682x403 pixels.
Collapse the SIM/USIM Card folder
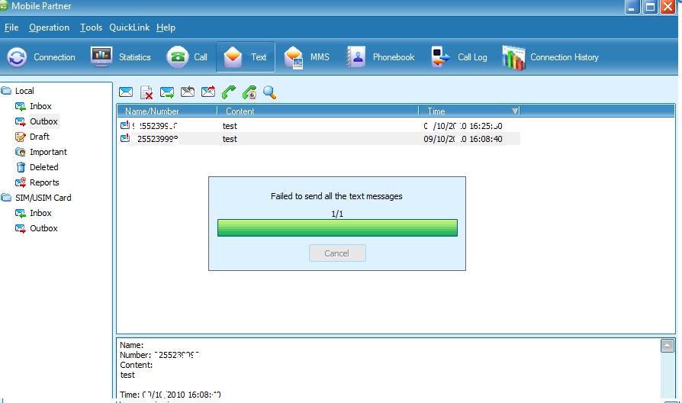pyautogui.click(x=7, y=198)
